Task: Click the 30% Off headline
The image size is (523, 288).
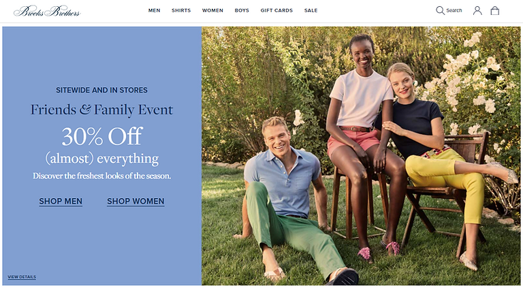Action: tap(101, 136)
